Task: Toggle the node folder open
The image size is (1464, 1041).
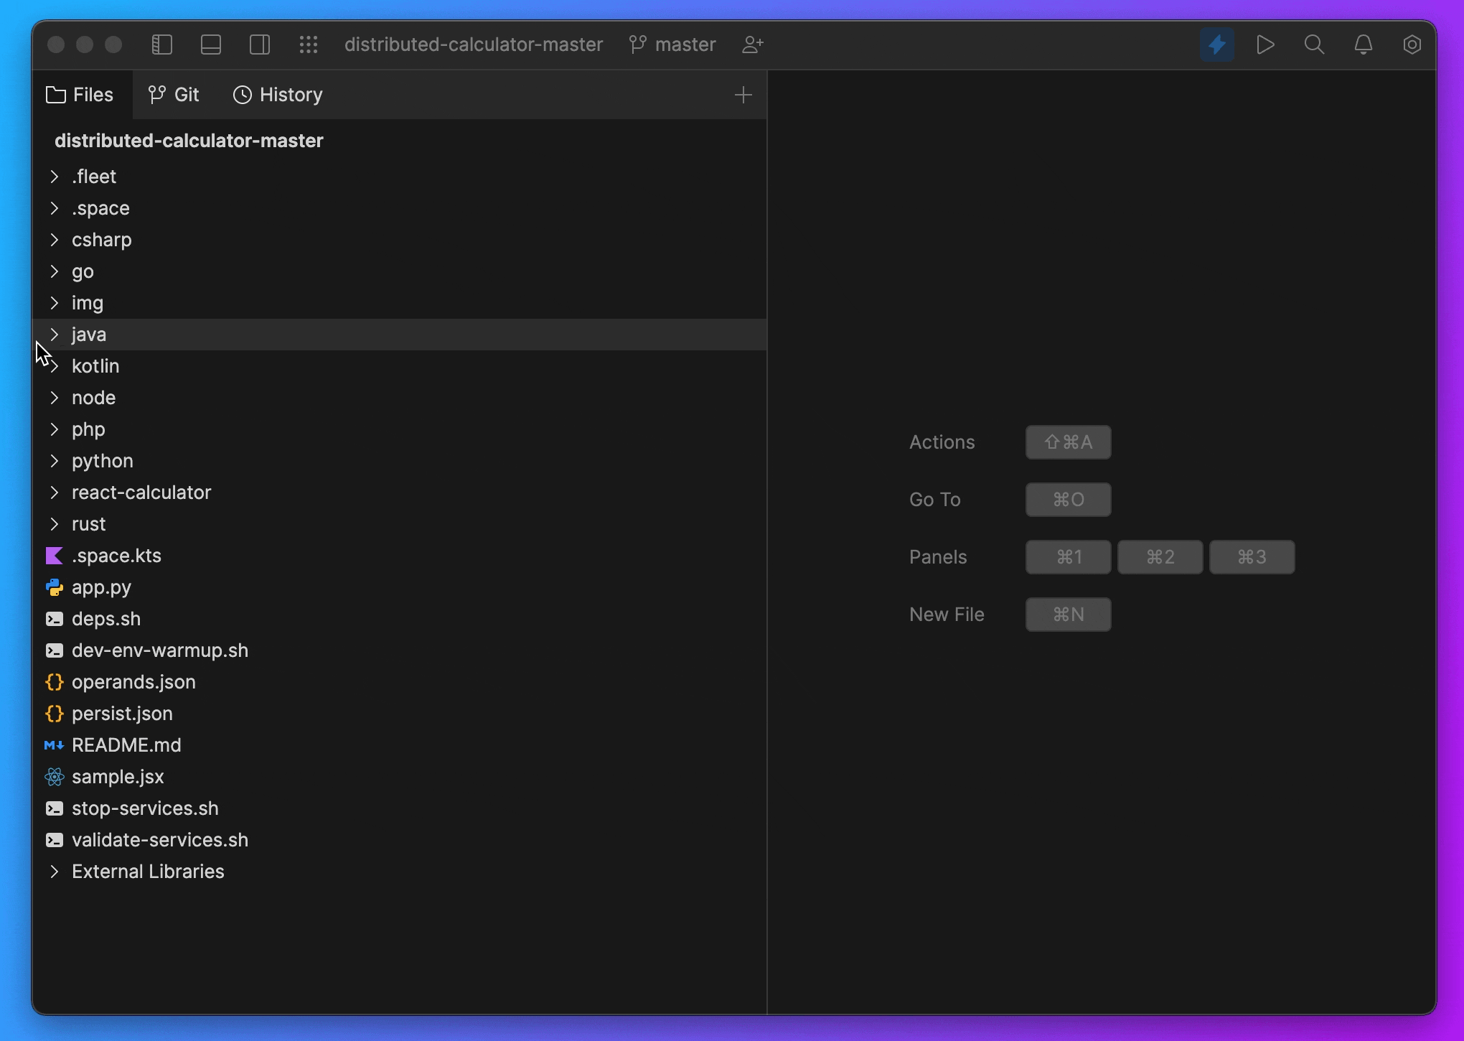Action: point(54,398)
